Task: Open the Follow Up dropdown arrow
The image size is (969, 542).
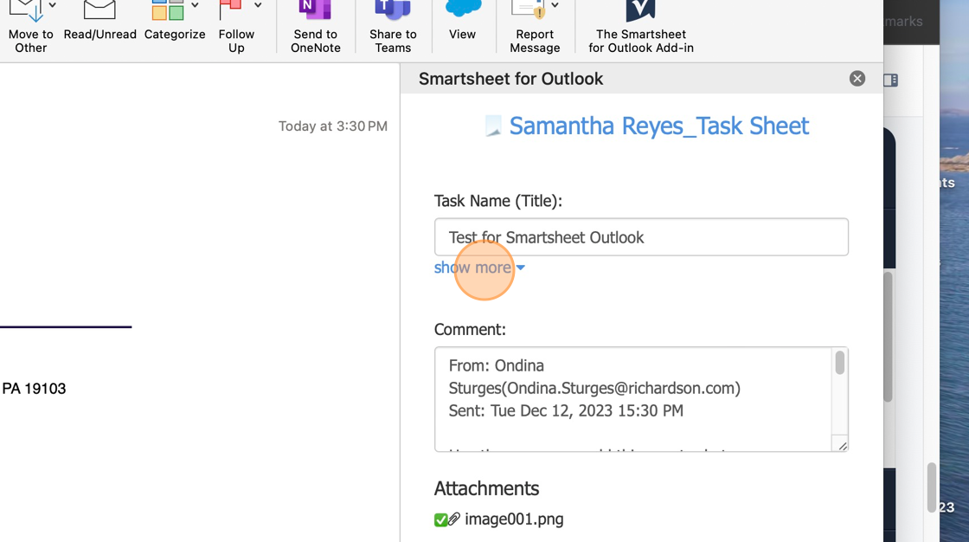Action: pos(258,5)
